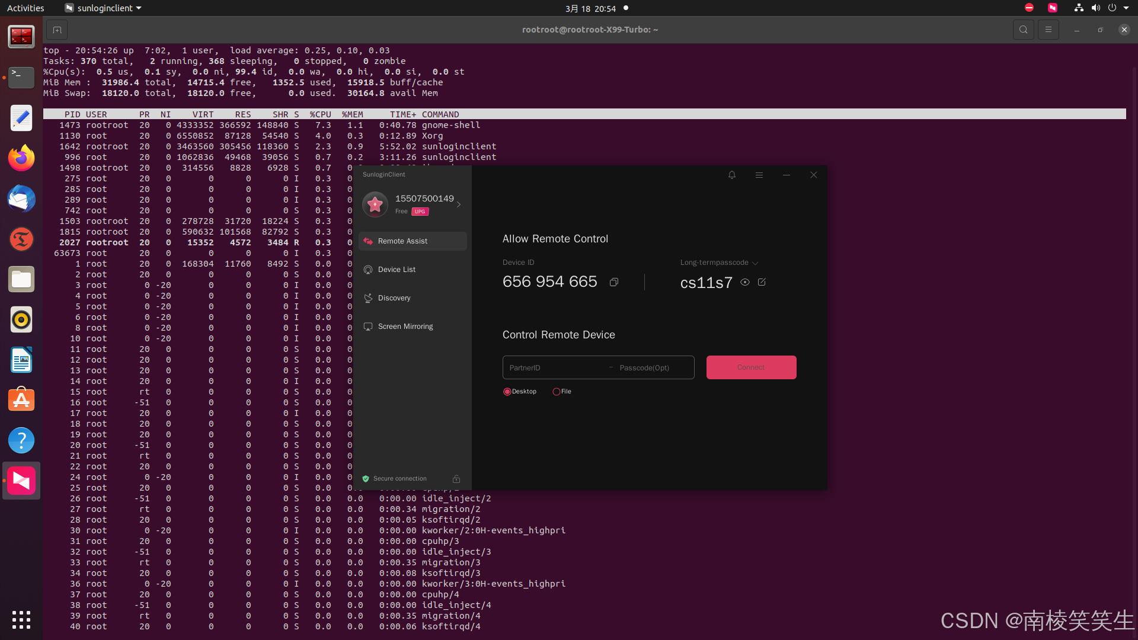This screenshot has width=1138, height=640.
Task: Open Activities overview
Action: [25, 8]
